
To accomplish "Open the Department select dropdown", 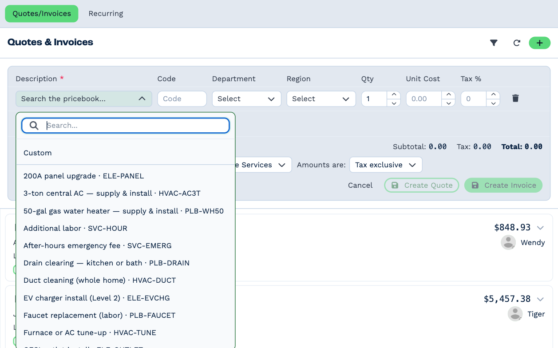I will (x=247, y=99).
